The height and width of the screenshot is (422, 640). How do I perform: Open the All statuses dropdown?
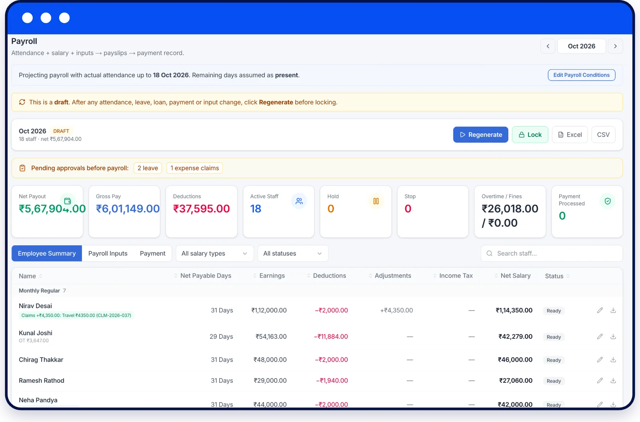293,254
